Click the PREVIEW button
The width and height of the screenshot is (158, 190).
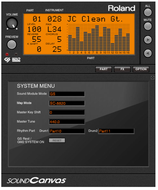(12, 45)
